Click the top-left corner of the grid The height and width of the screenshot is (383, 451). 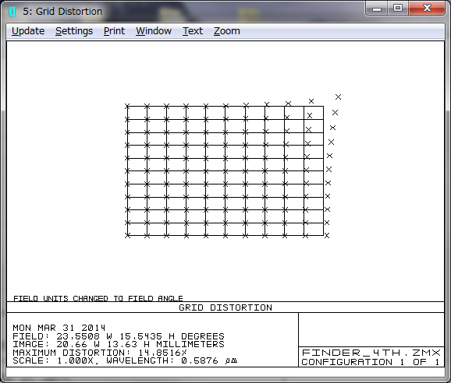click(127, 106)
